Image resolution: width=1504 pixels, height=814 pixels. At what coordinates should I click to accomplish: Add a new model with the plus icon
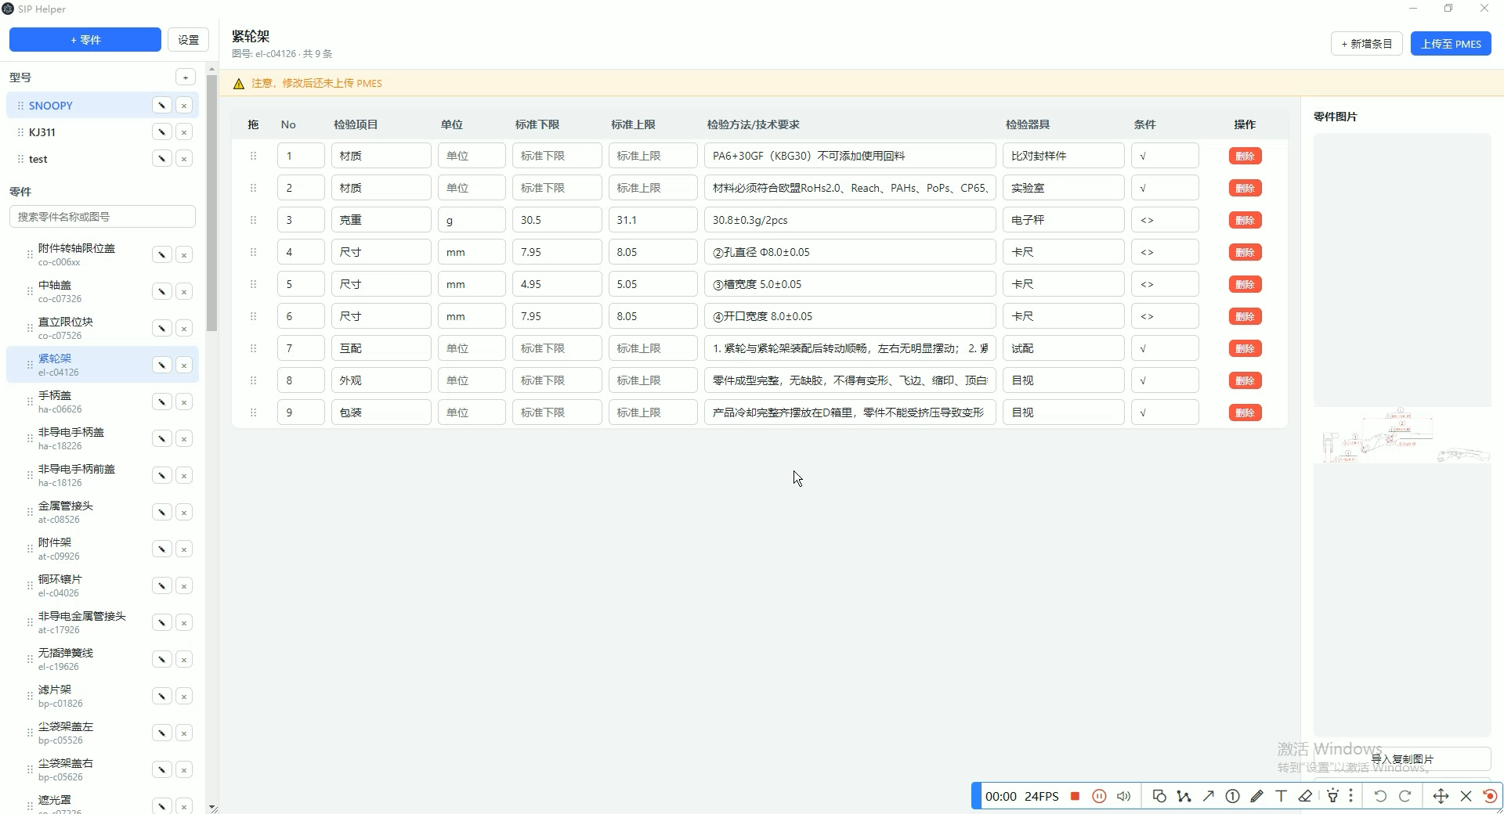[x=186, y=77]
